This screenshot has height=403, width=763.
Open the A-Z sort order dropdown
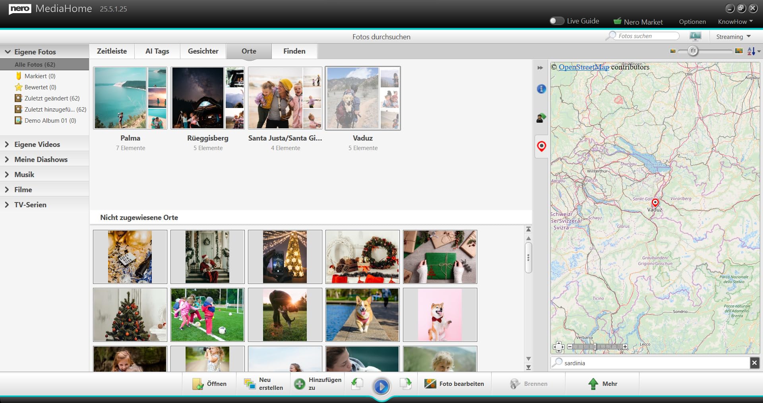tap(754, 51)
